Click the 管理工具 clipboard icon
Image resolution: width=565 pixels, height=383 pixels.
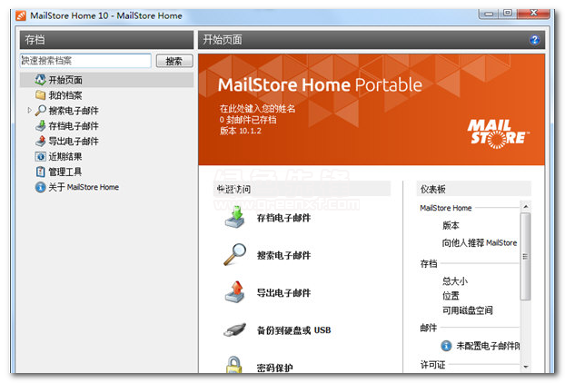coord(40,172)
